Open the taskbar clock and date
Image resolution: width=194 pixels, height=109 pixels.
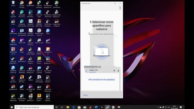[174, 107]
